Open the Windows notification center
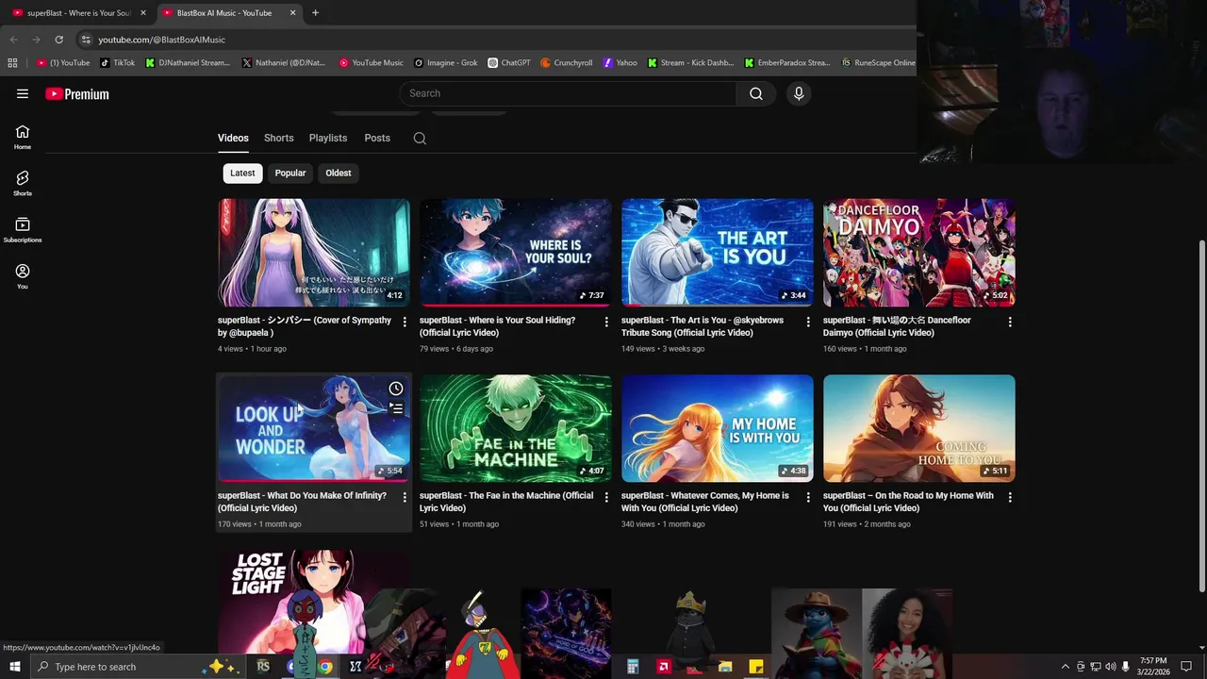The image size is (1207, 679). tap(1186, 667)
